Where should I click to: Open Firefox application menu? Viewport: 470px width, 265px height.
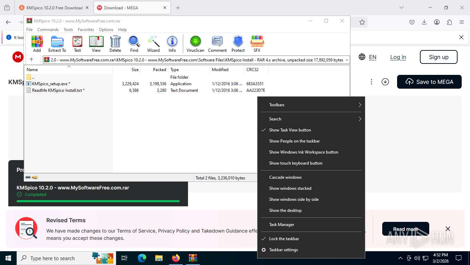(462, 22)
